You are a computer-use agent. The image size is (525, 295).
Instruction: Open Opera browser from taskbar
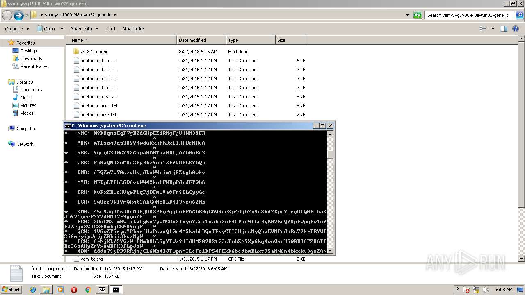74,290
